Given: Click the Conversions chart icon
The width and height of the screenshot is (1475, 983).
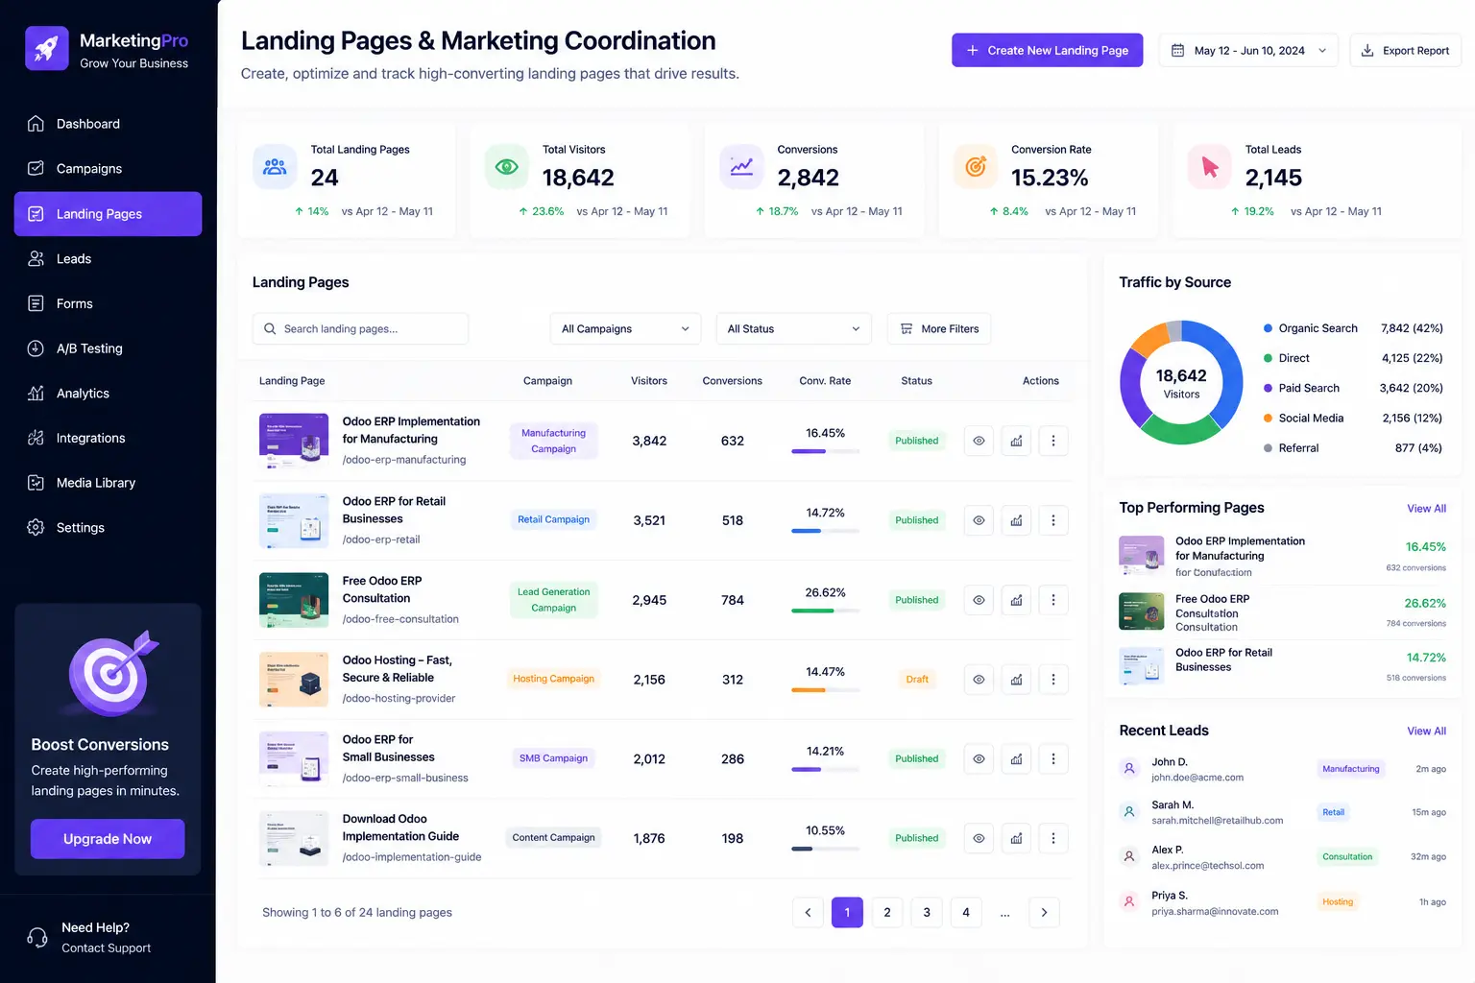Looking at the screenshot, I should point(741,166).
